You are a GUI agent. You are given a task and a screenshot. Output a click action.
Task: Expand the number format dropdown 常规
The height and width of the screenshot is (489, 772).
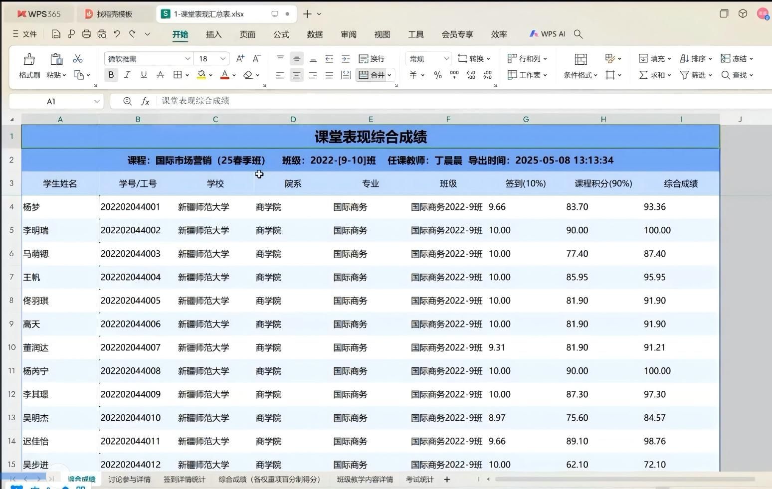coord(446,59)
